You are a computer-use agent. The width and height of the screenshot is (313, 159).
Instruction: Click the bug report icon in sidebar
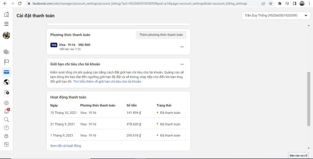coord(6,136)
